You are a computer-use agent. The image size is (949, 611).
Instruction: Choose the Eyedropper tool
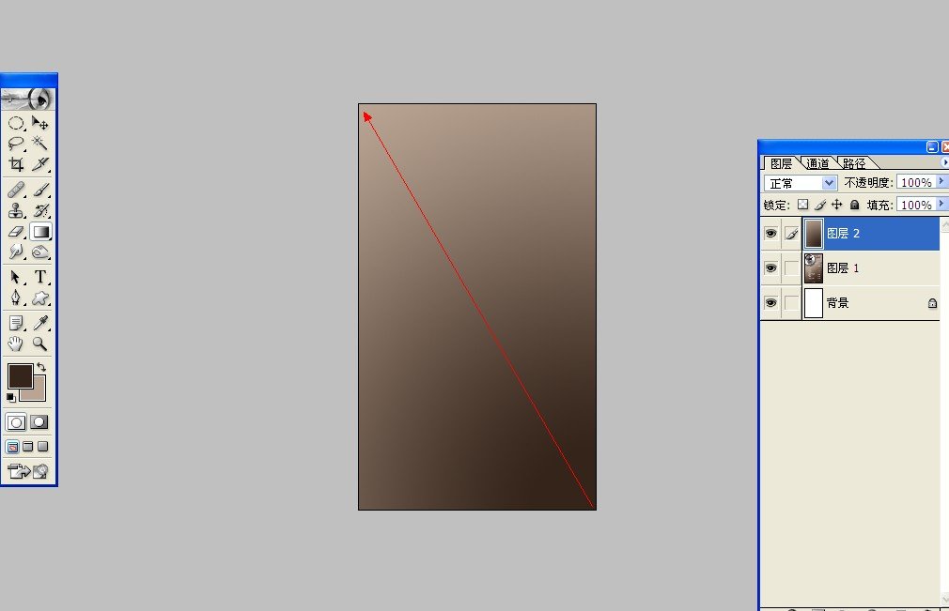[x=40, y=322]
